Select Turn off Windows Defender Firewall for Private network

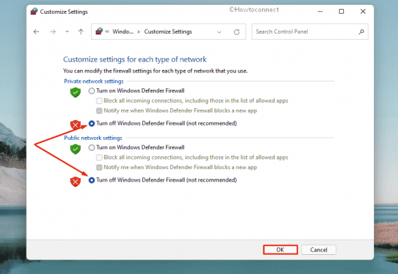(x=92, y=123)
